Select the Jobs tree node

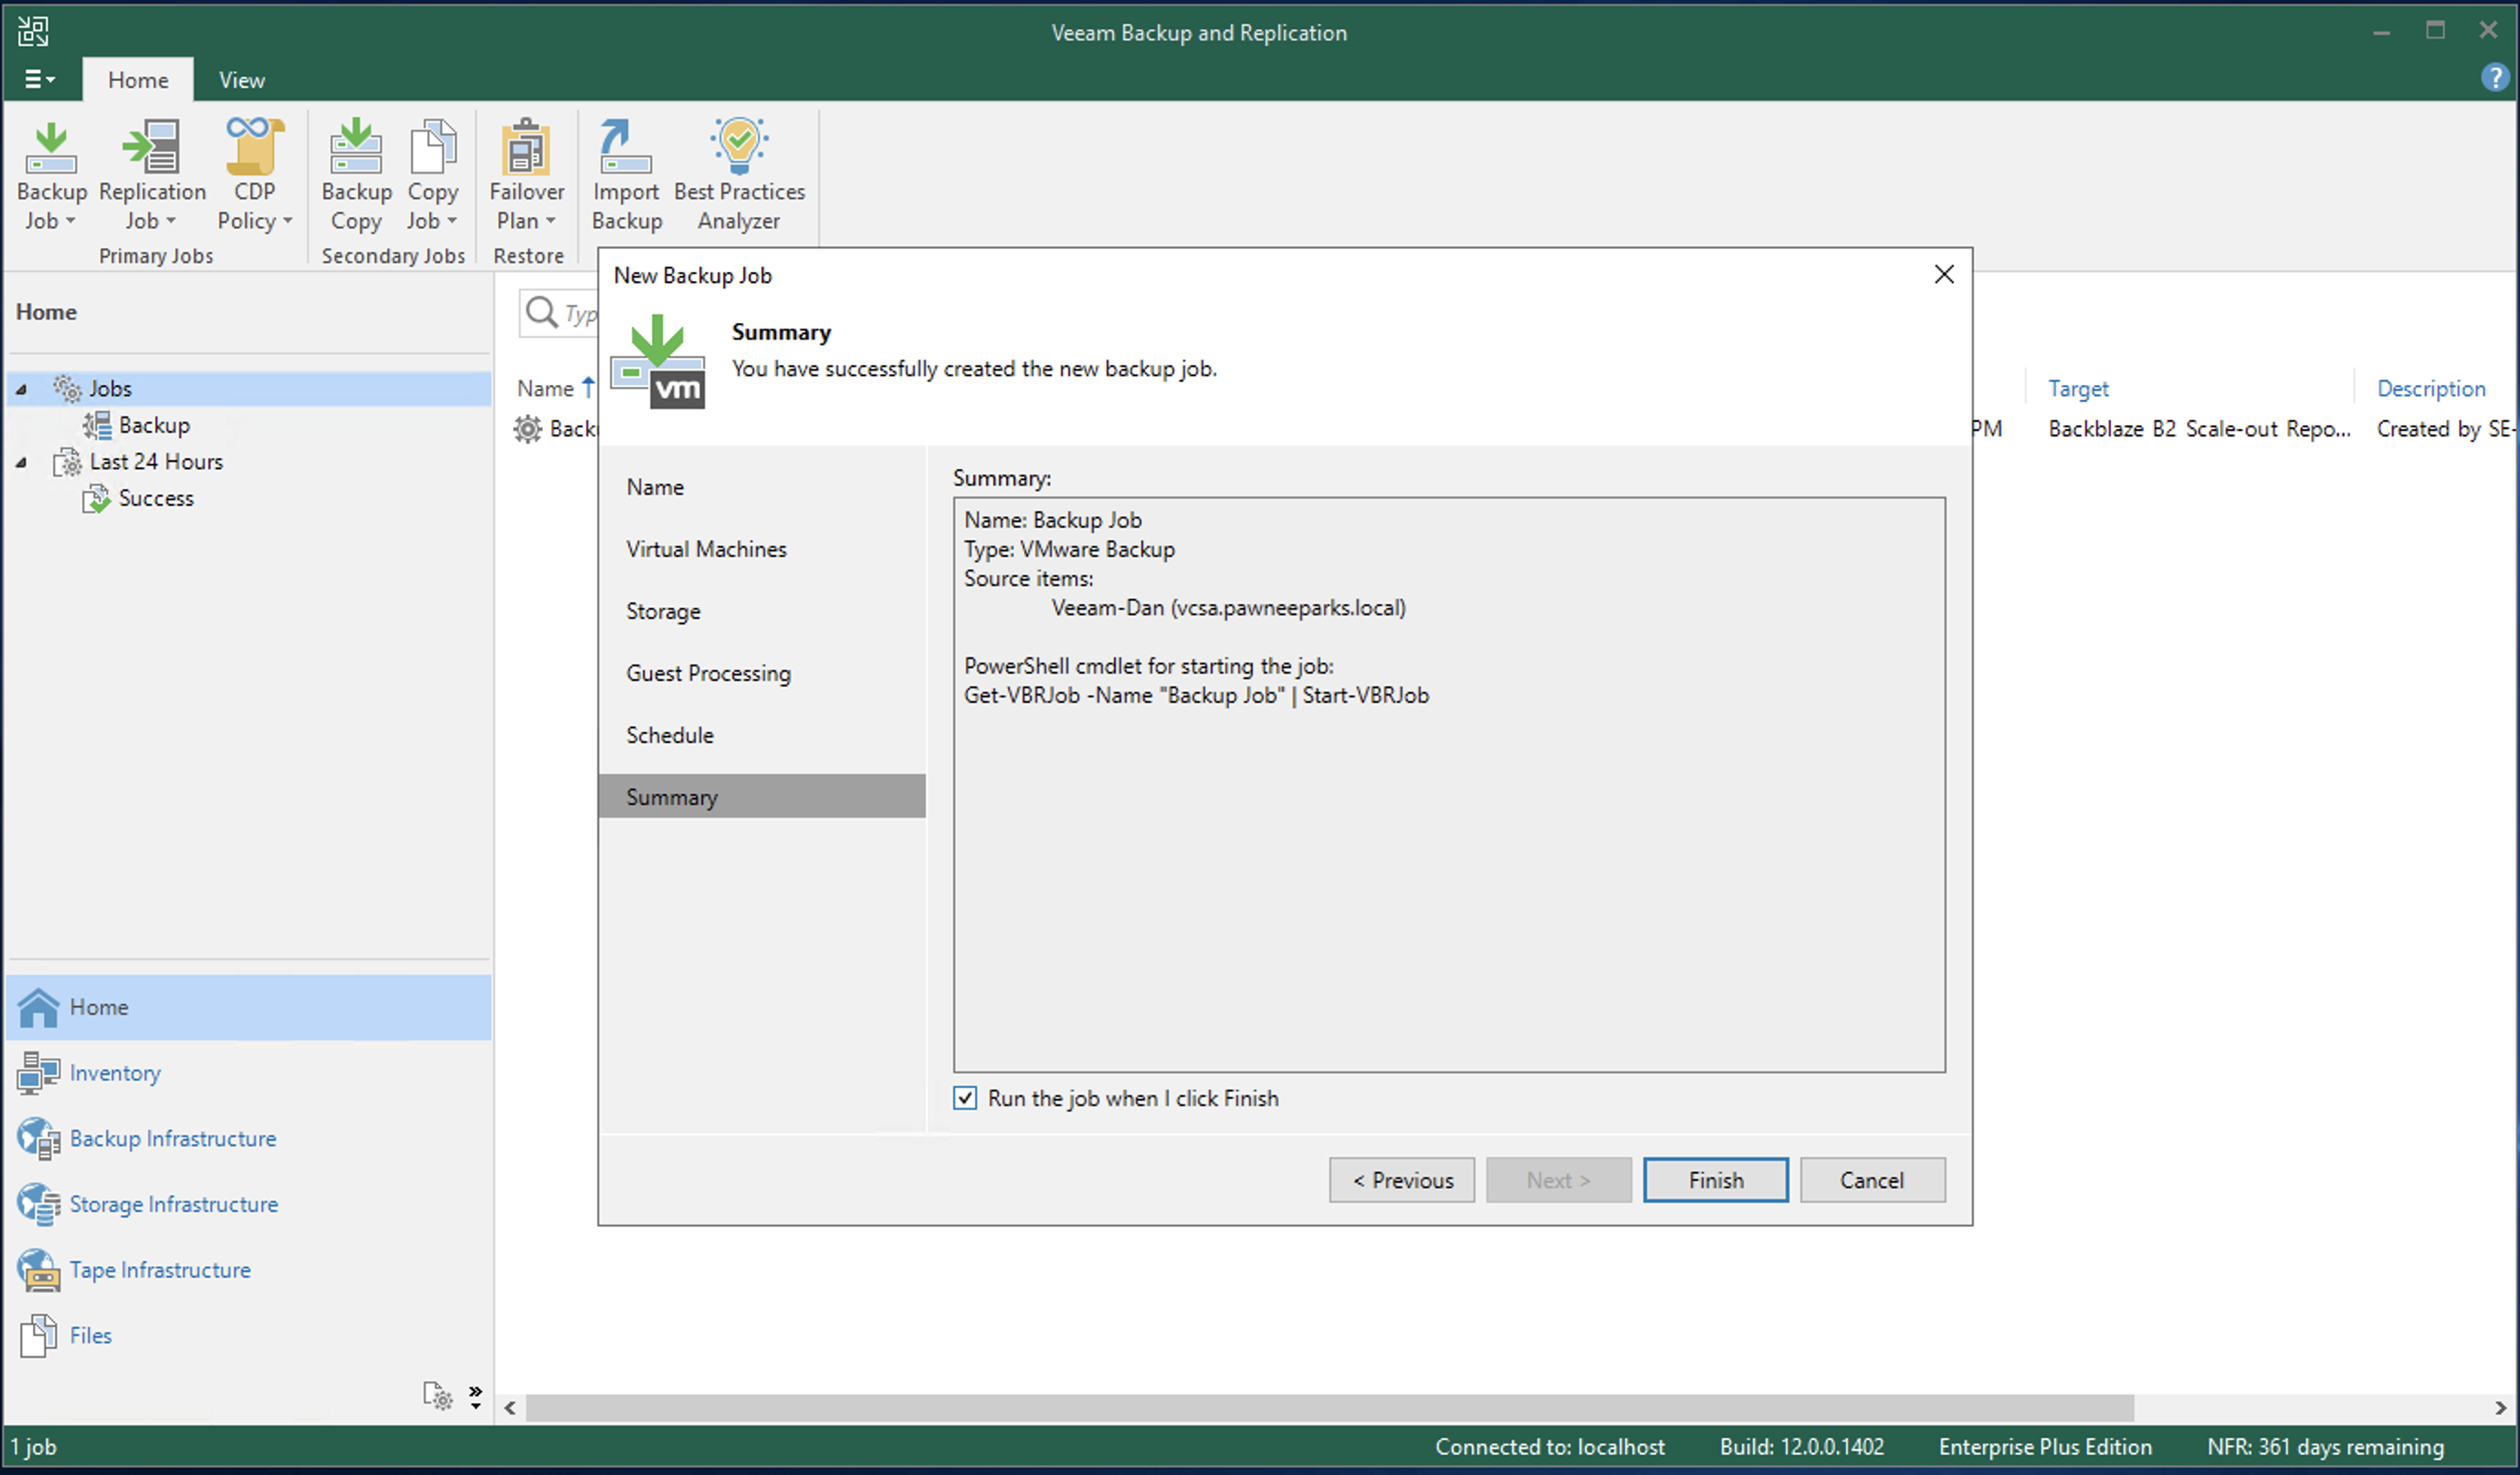[x=110, y=388]
